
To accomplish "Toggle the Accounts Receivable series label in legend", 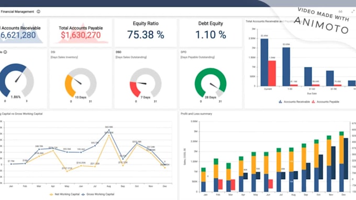I will pyautogui.click(x=296, y=102).
